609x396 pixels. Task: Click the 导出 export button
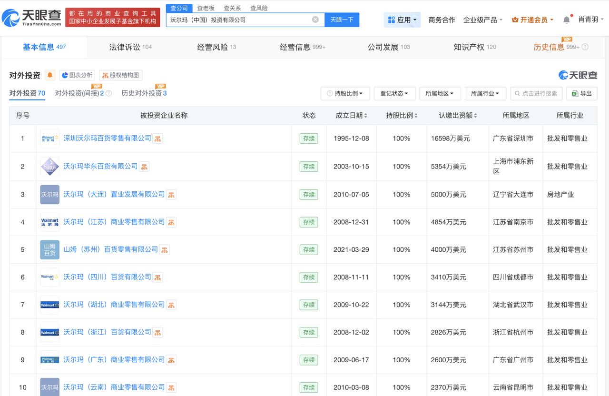click(582, 93)
